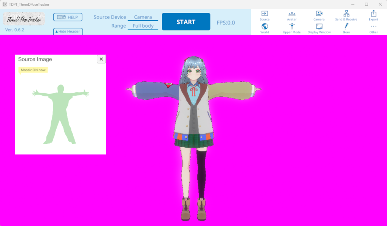Collapse the header with Hide Header
The image size is (387, 226).
pos(68,31)
